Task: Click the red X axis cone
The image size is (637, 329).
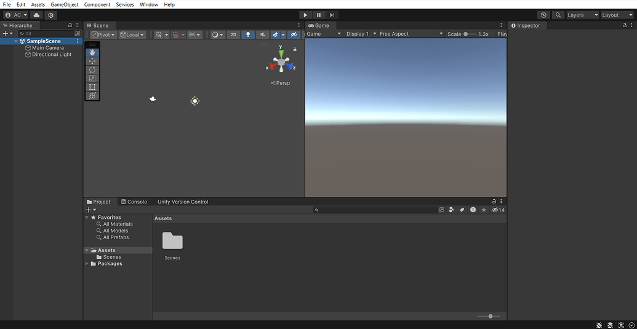Action: 273,66
